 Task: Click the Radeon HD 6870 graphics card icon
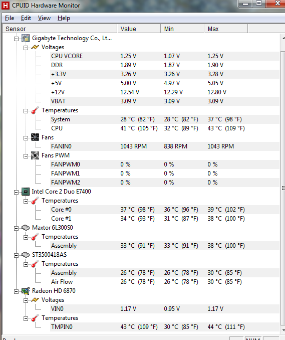coord(26,291)
